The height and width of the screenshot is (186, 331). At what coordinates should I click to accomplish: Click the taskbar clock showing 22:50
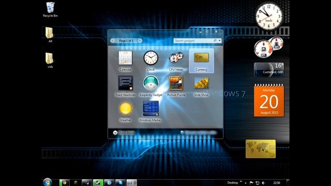click(277, 183)
